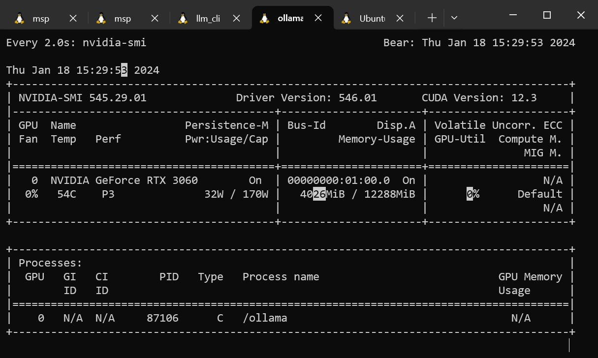
Task: Close the llm_cli tab
Action: 236,18
